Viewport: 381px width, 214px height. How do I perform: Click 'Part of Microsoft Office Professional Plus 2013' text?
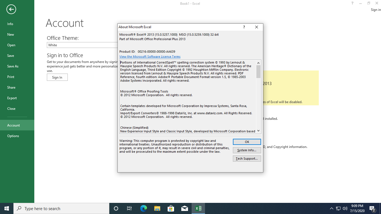(152, 39)
